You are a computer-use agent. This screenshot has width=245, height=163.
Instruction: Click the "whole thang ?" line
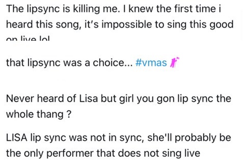pos(36,114)
